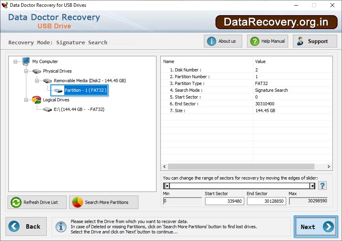Viewport: 342px width, 241px height.
Task: Click the End Sector input field
Action: (266, 201)
